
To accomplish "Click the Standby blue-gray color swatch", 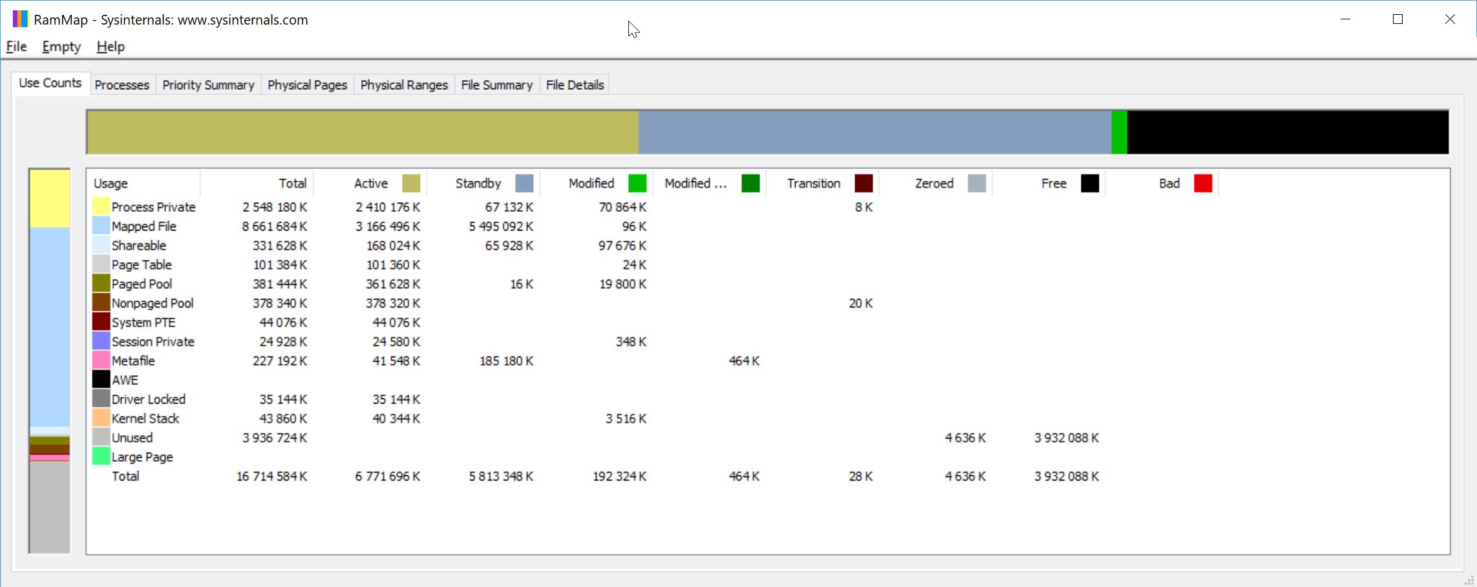I will (524, 183).
